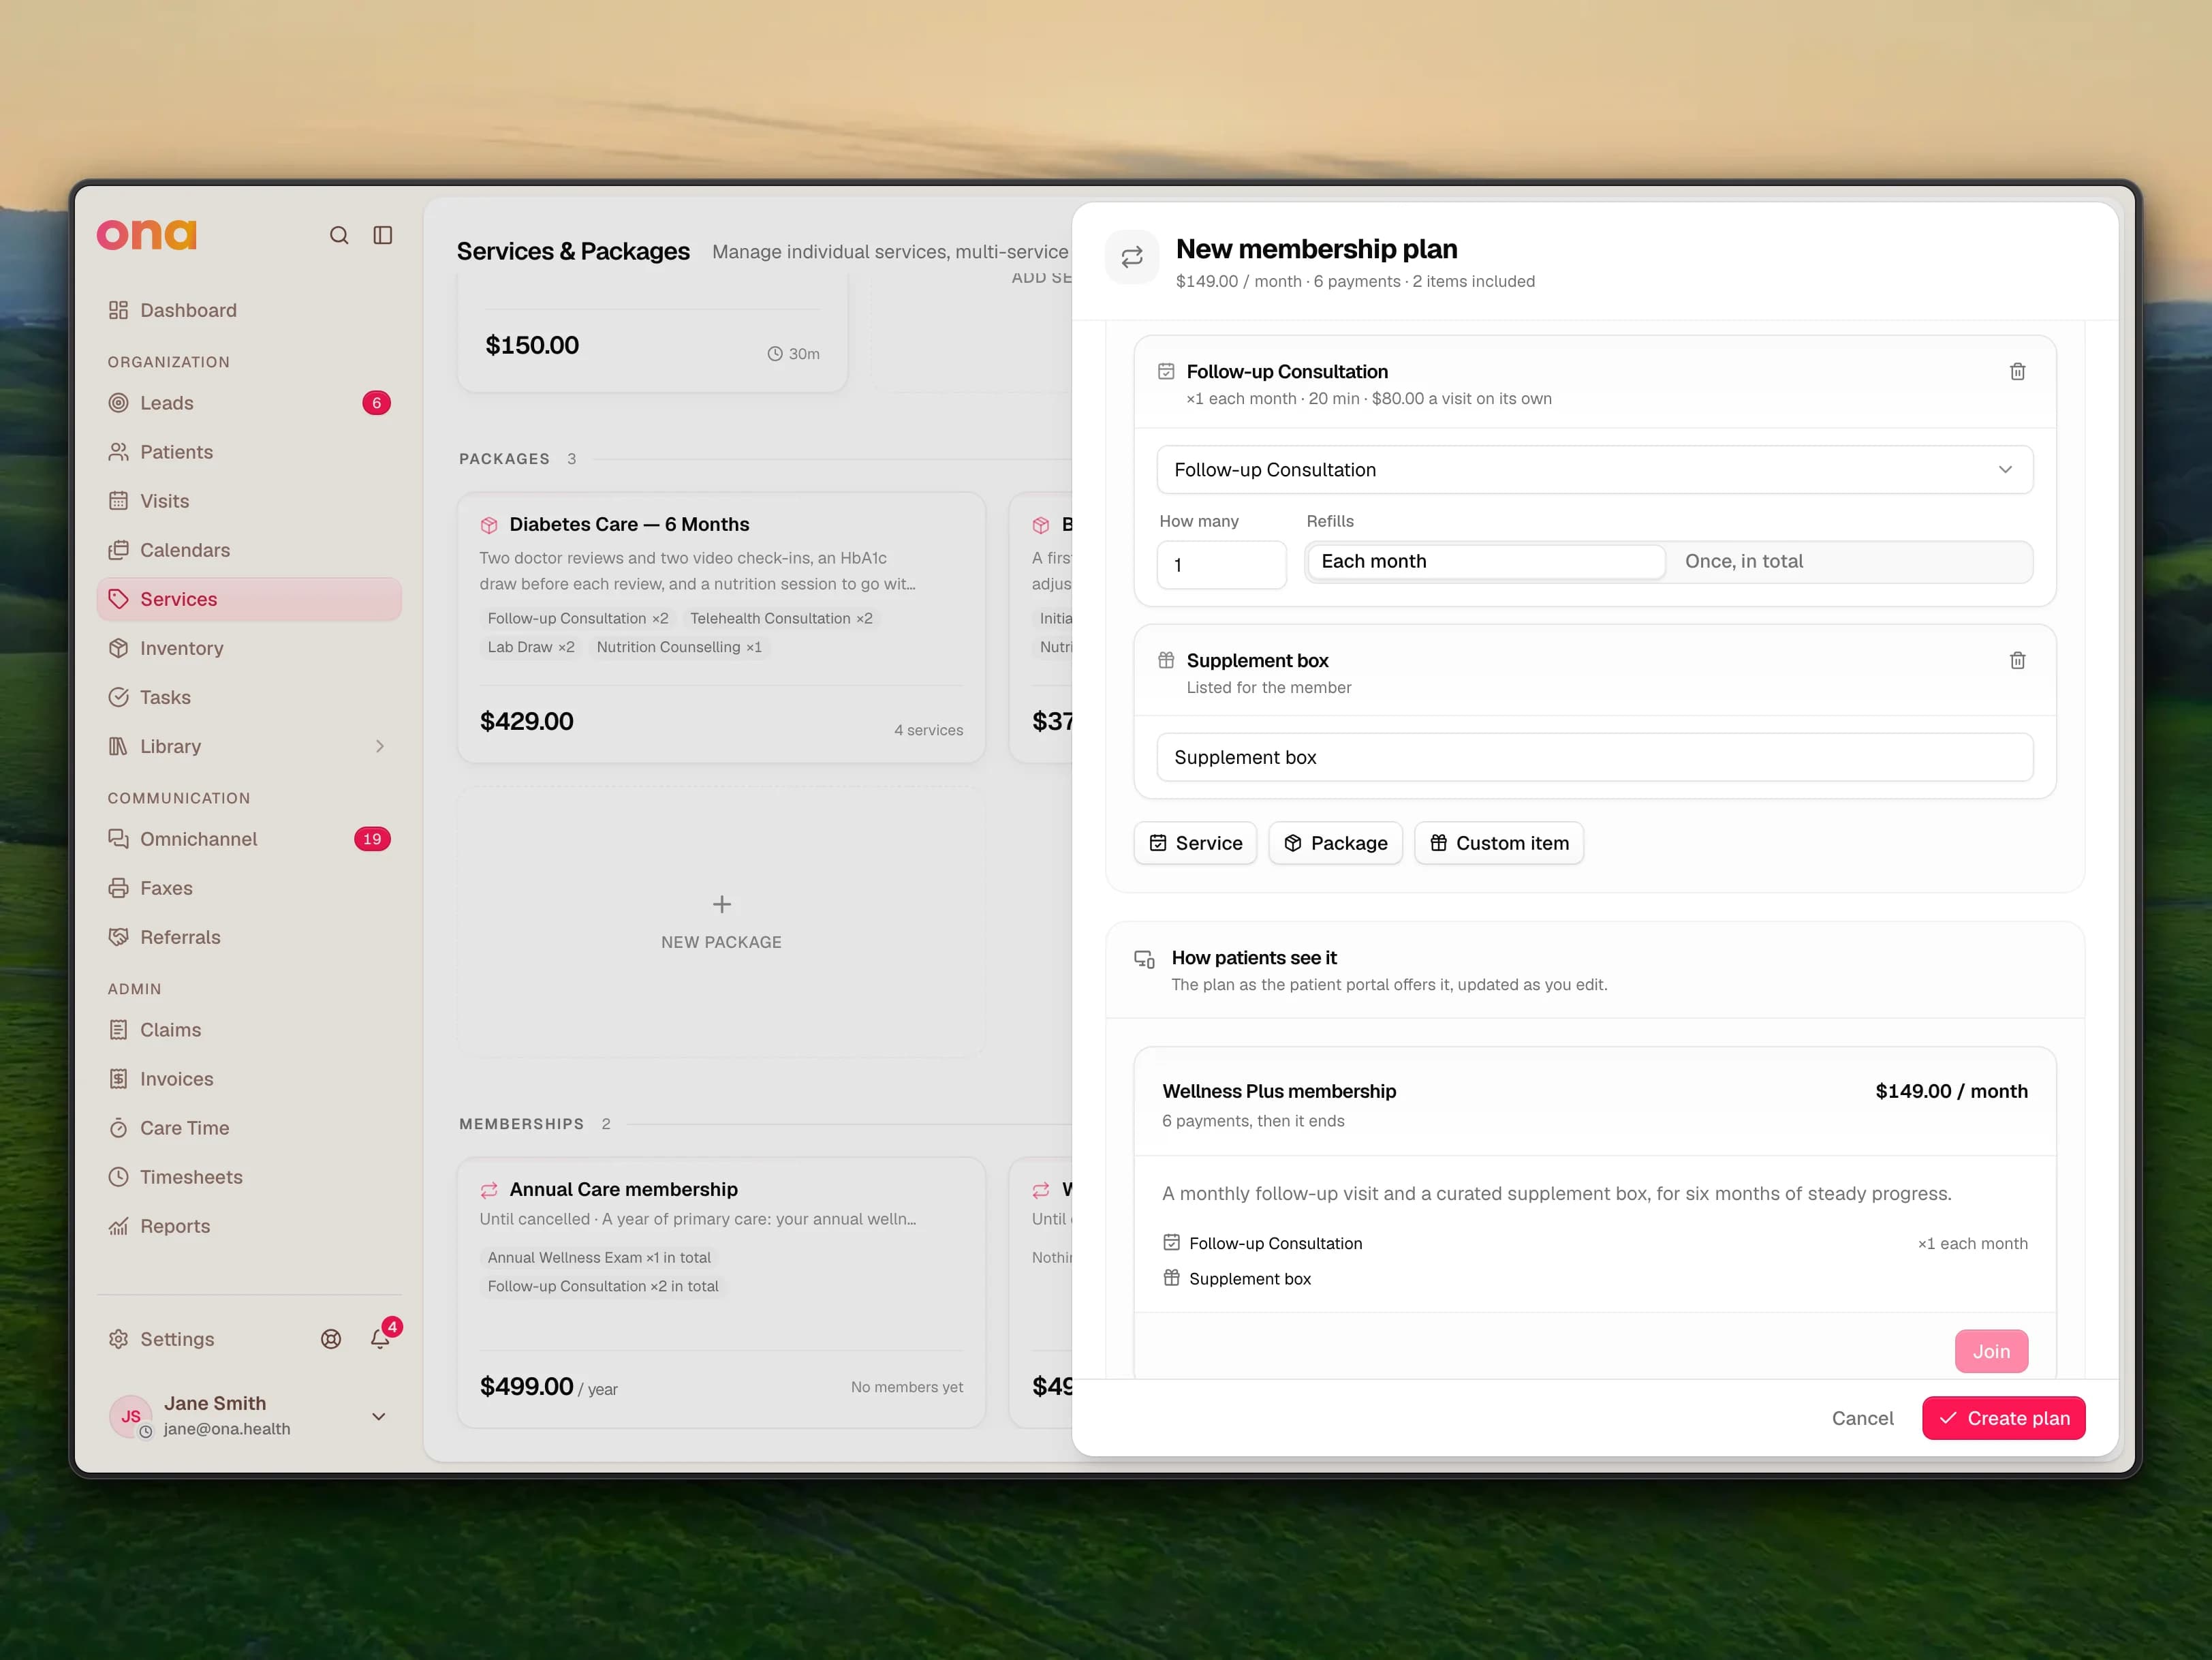Click the Jane Smith avatar
The height and width of the screenshot is (1660, 2212).
[x=131, y=1416]
